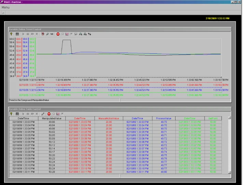Screen dimensions: 243x185
Task: Open the Menu item
Action: click(5, 8)
